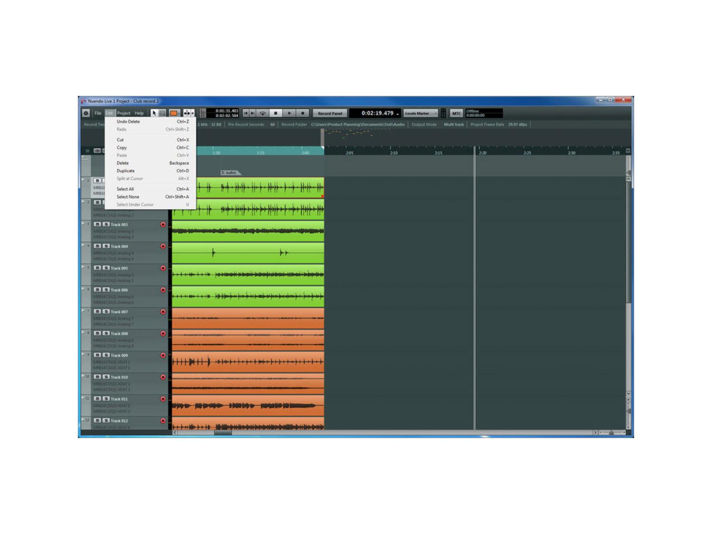Expand the snap/nudge tool dropdown arrow
712x534 pixels.
[193, 113]
